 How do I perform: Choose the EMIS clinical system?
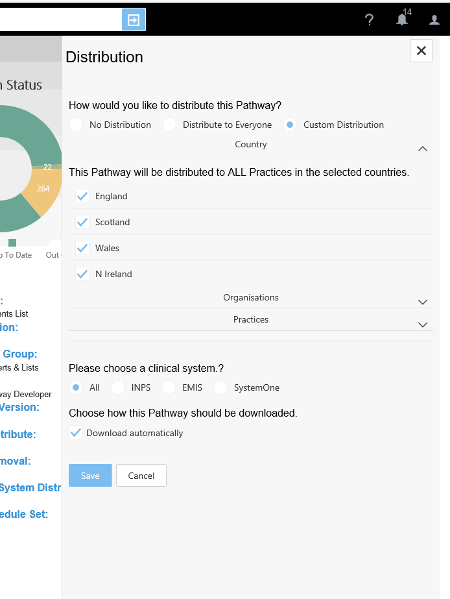pyautogui.click(x=169, y=387)
